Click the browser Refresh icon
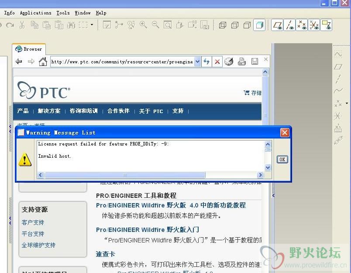Image resolution: width=351 pixels, height=273 pixels. coord(206,62)
